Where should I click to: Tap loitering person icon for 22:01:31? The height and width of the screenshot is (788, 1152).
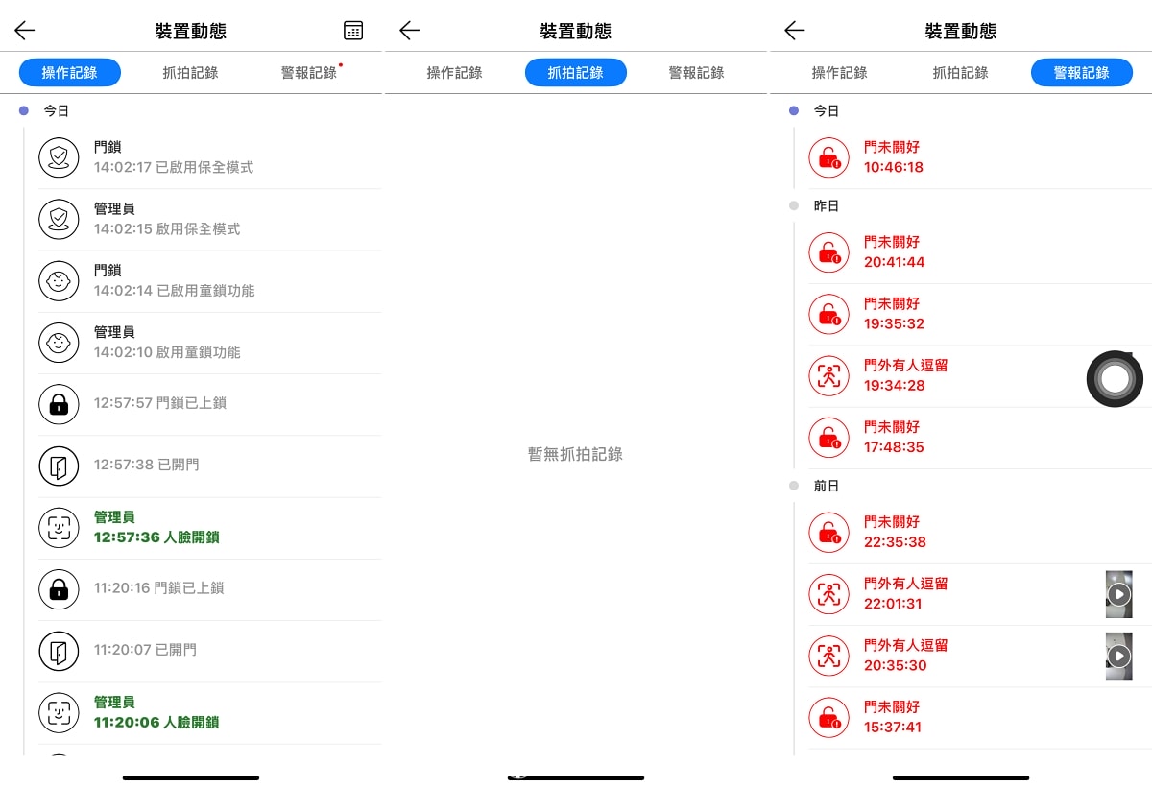click(828, 594)
